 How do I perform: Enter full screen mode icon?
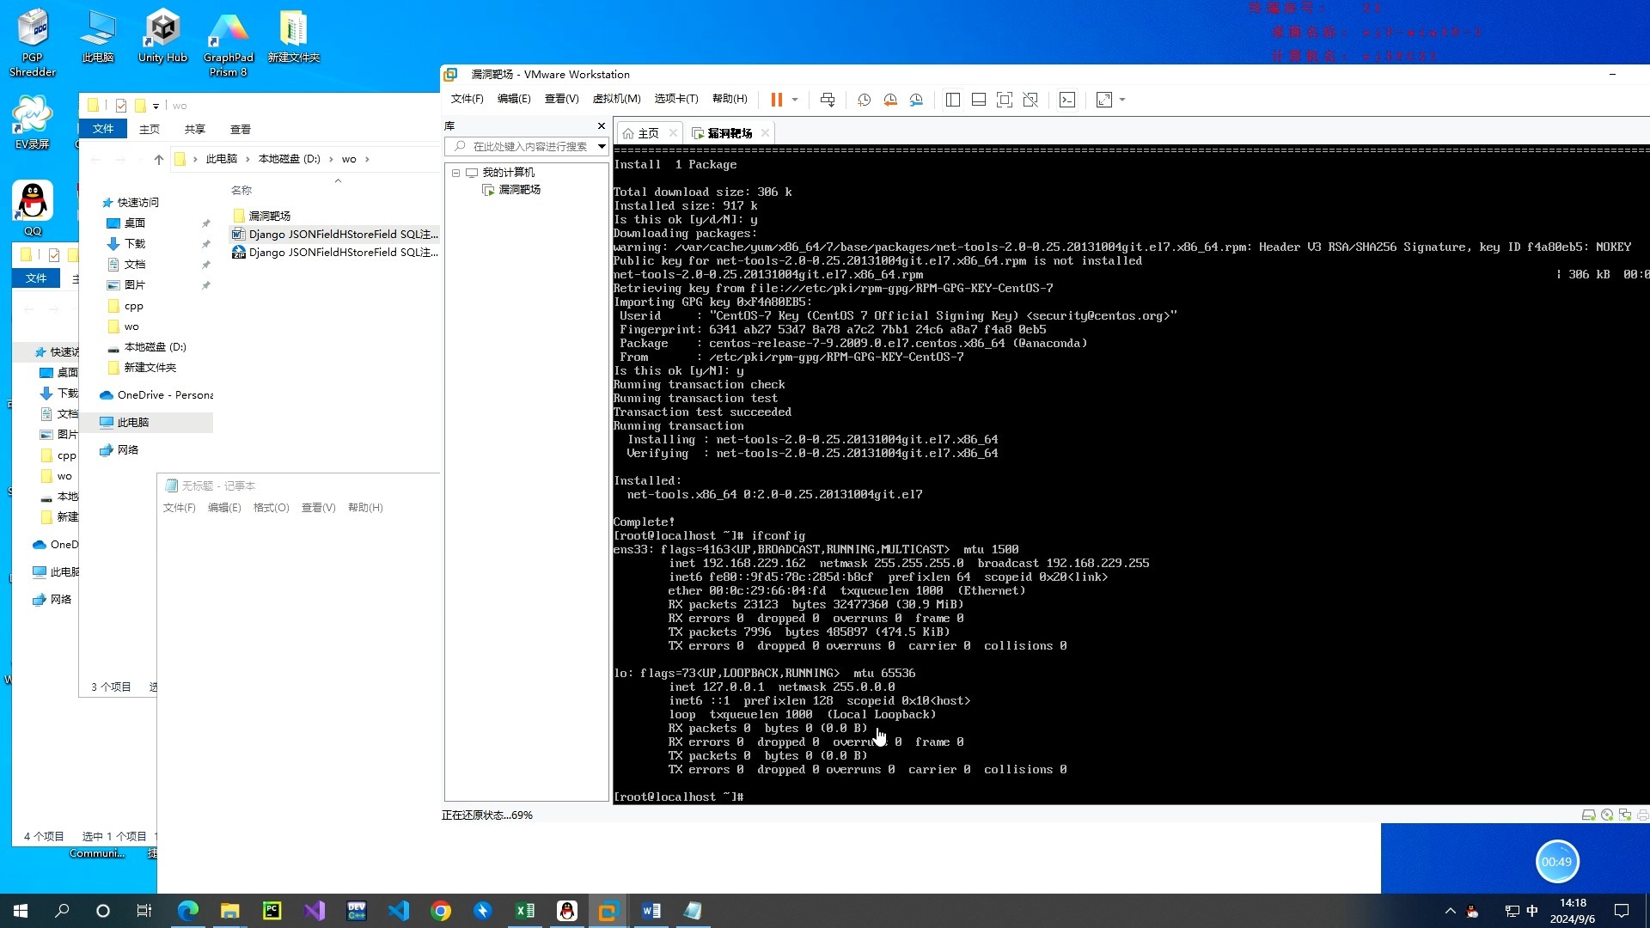[x=1004, y=100]
